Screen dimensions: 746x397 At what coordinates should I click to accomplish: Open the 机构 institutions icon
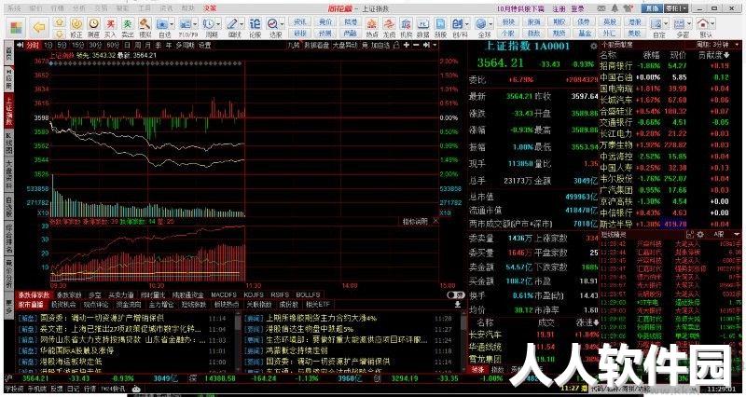coord(406,27)
